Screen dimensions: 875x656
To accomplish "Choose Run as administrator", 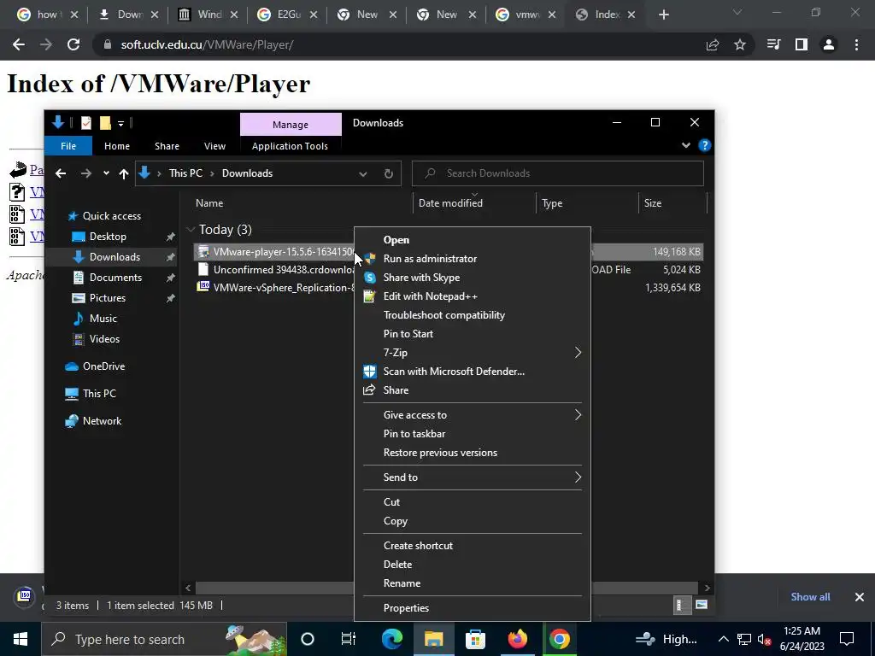I will 430,259.
